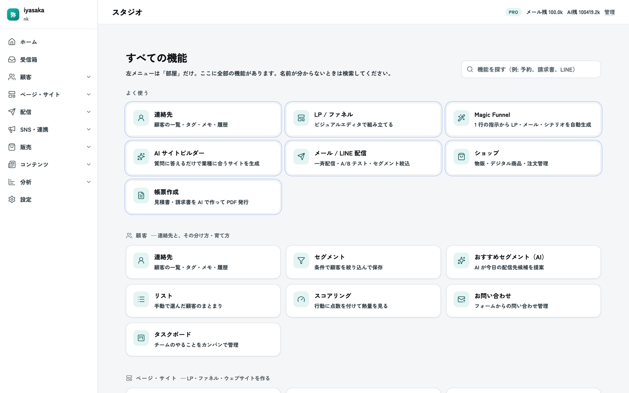The image size is (629, 393).
Task: Click 'フォームからの問い合わせ管理' description text
Action: click(511, 306)
